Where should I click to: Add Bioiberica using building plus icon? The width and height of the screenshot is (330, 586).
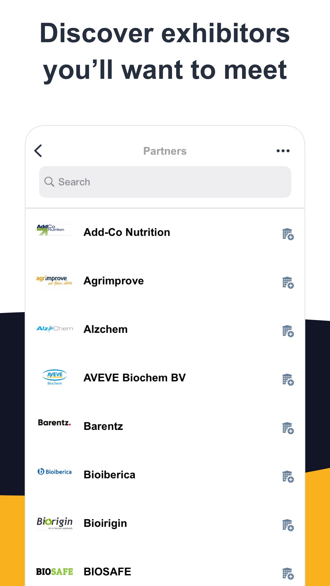(x=288, y=477)
